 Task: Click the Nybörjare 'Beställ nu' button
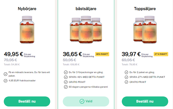(x=27, y=101)
